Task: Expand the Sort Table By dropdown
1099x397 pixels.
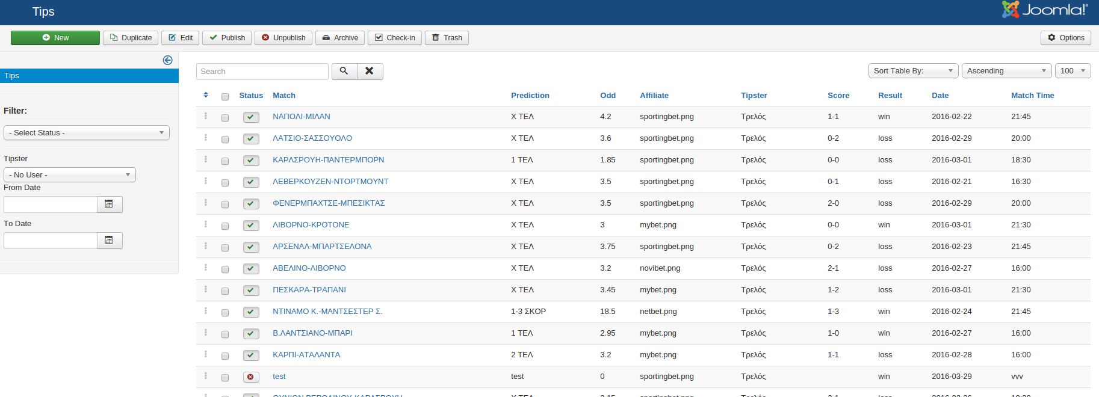Action: tap(913, 71)
